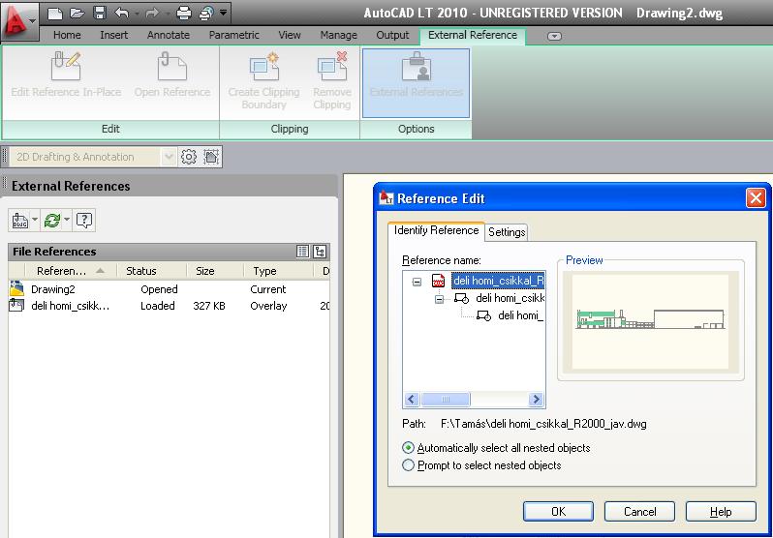Click the red DWG xref icon in tree
773x538 pixels.
point(438,281)
